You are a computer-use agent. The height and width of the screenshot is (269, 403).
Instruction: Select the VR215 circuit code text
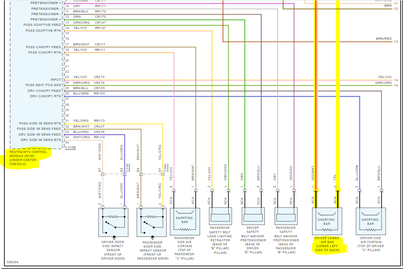point(99,77)
